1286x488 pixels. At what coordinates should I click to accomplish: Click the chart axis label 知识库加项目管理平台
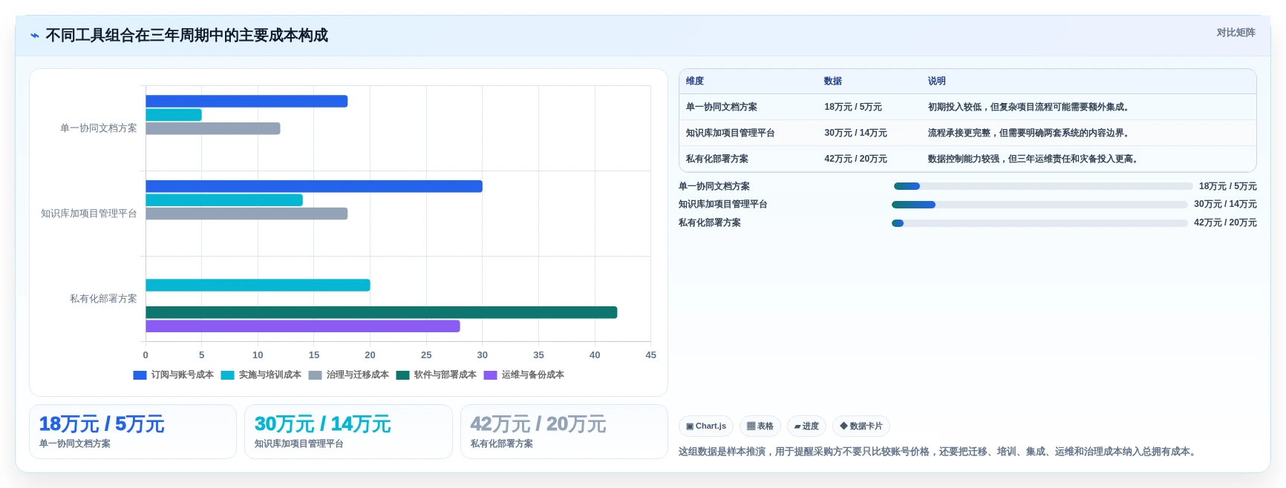tap(89, 214)
